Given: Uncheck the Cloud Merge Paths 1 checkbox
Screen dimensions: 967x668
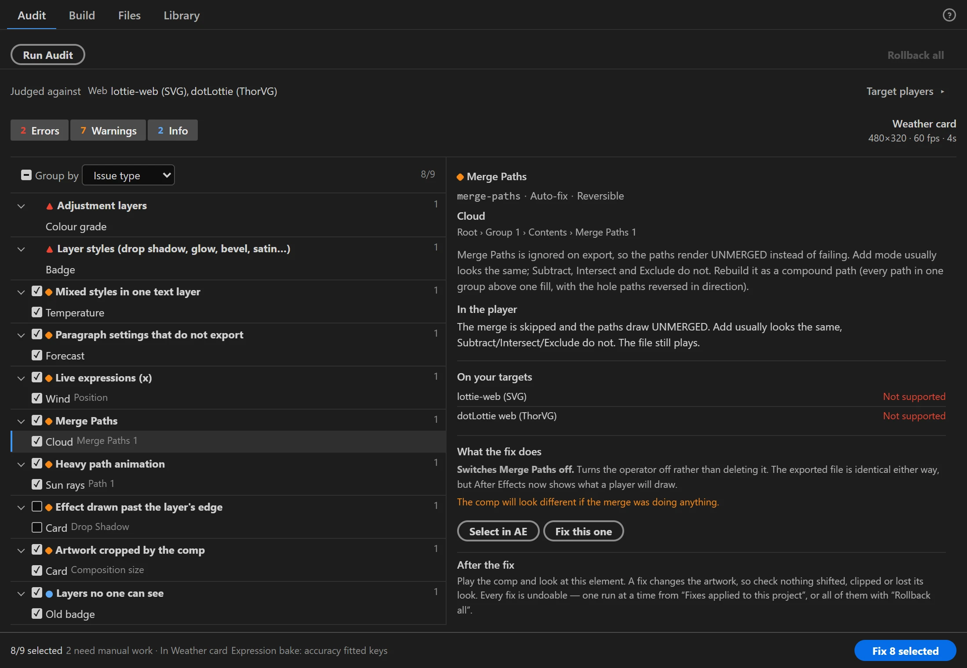Looking at the screenshot, I should pyautogui.click(x=37, y=441).
